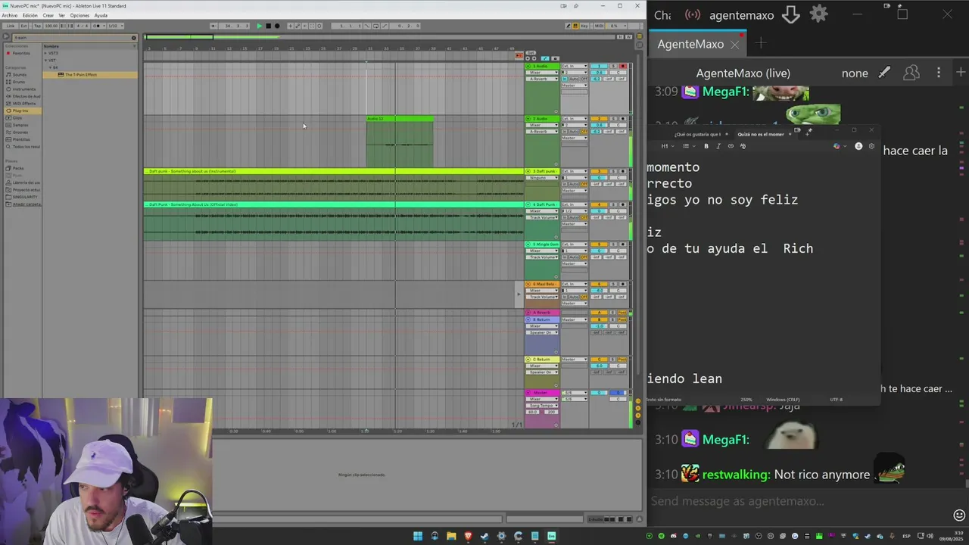Click the Tap tempo button

coord(37,26)
